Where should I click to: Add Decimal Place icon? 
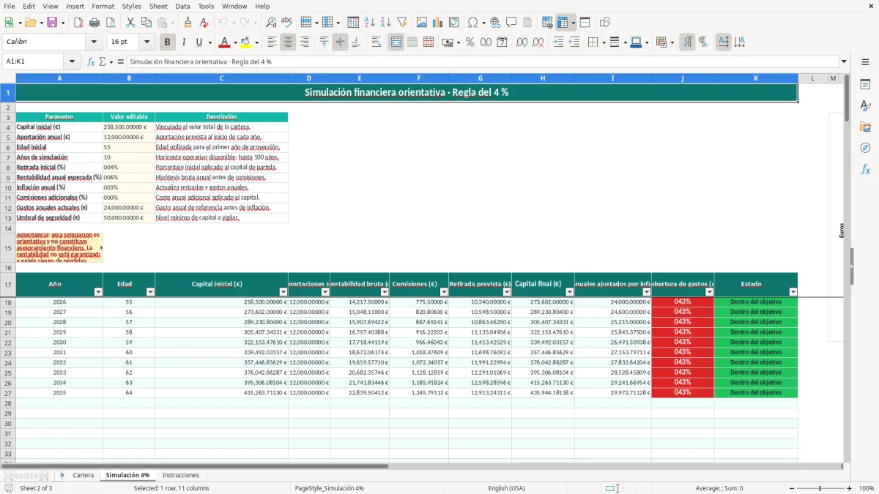click(x=522, y=42)
